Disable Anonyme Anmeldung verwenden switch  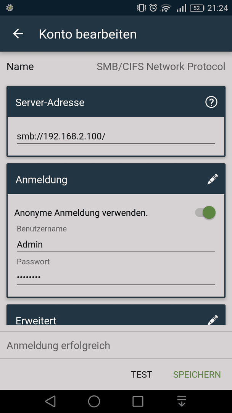pos(205,213)
